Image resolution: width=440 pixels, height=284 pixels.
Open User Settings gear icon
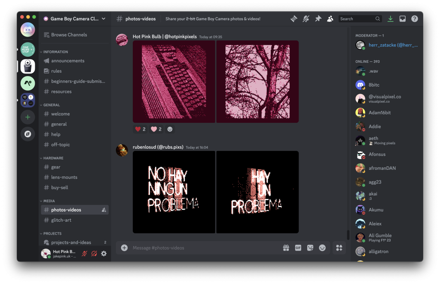click(x=104, y=254)
